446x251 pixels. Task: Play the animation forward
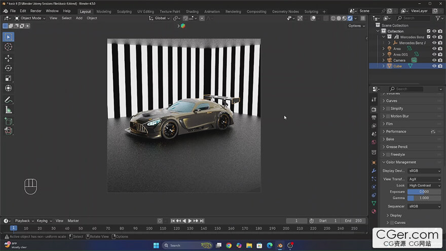pyautogui.click(x=190, y=221)
